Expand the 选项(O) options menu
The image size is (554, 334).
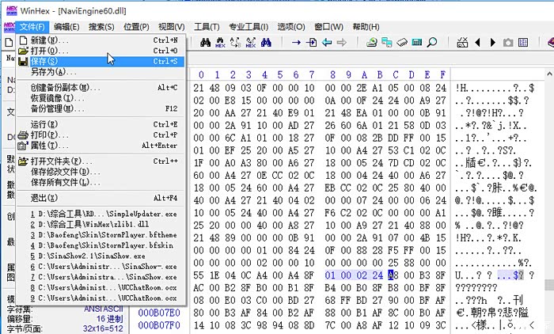point(290,27)
